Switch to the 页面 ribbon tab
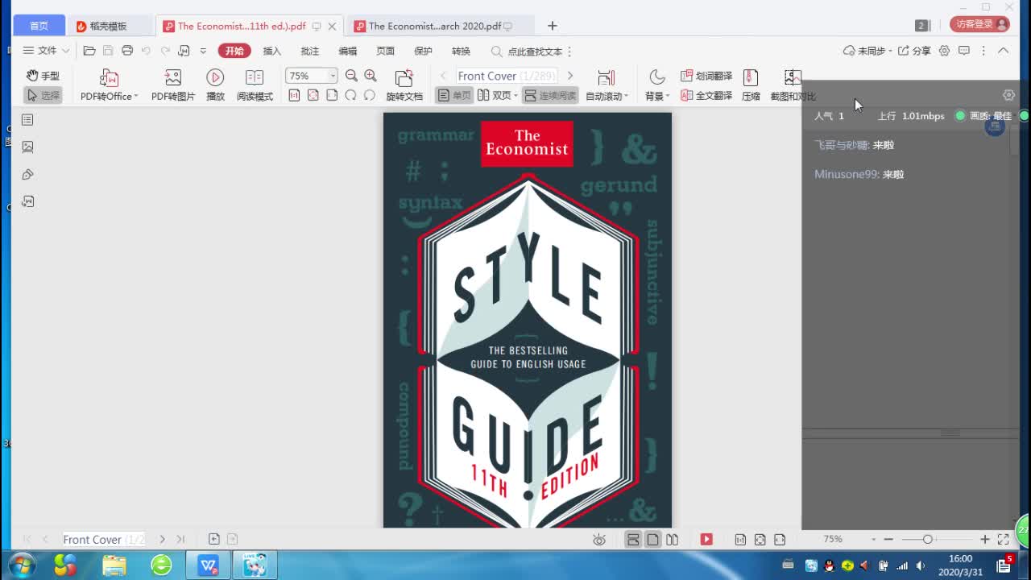The height and width of the screenshot is (580, 1031). click(x=385, y=51)
